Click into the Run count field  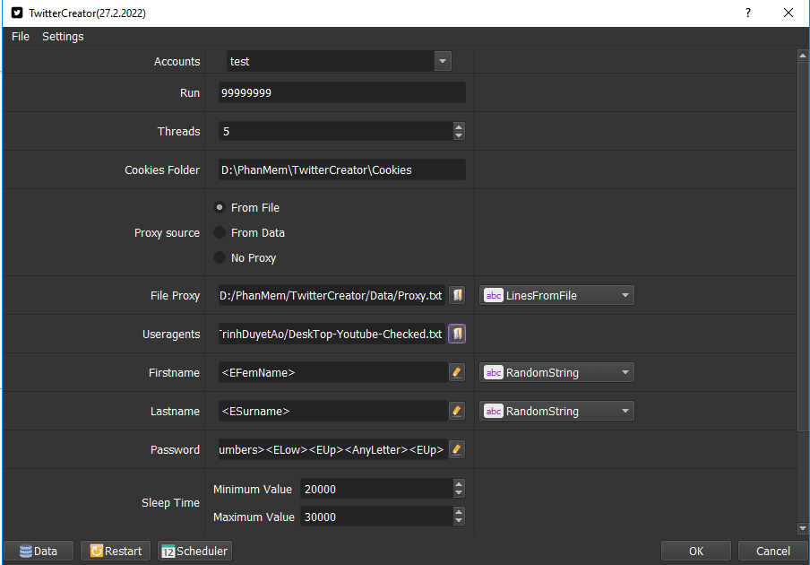(342, 92)
